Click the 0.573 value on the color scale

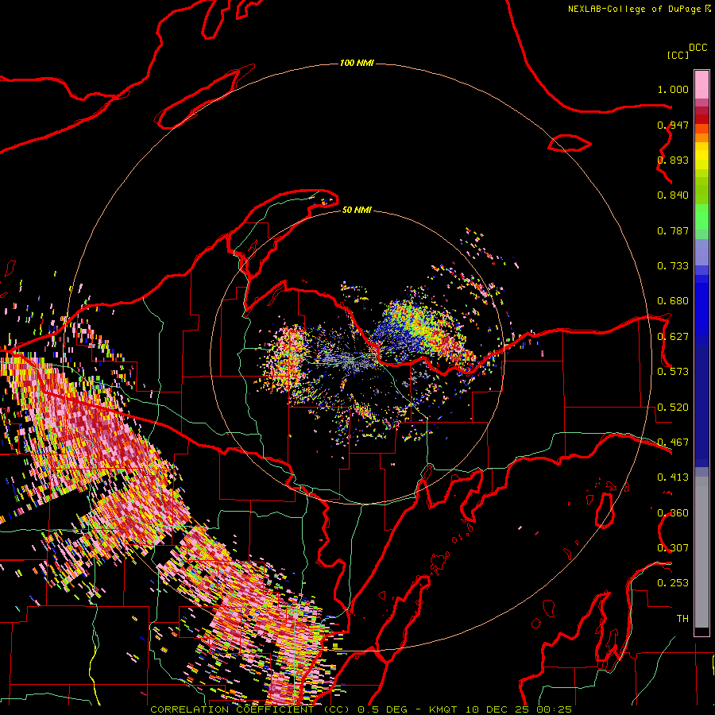click(x=673, y=372)
